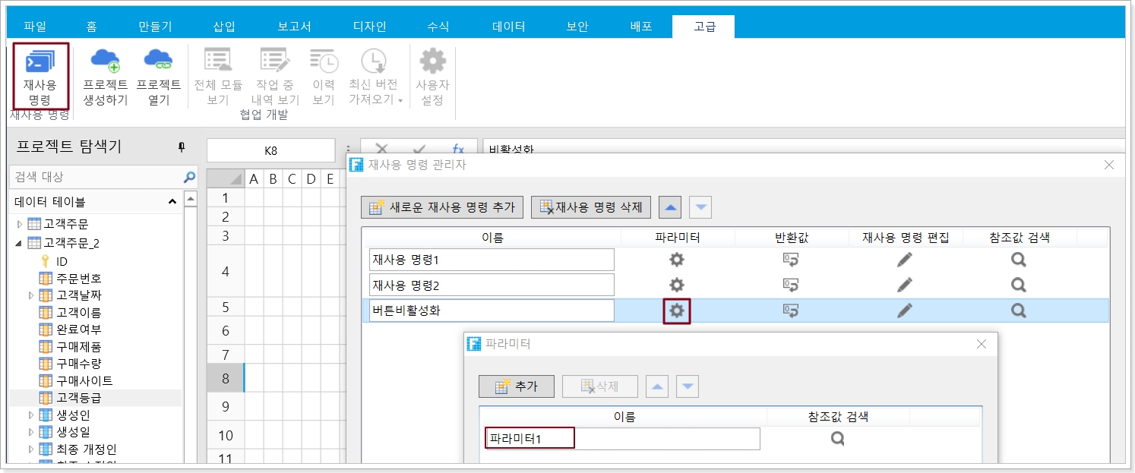Pin the 프로젝트 탐색기 panel
This screenshot has height=473, width=1135.
click(x=182, y=147)
